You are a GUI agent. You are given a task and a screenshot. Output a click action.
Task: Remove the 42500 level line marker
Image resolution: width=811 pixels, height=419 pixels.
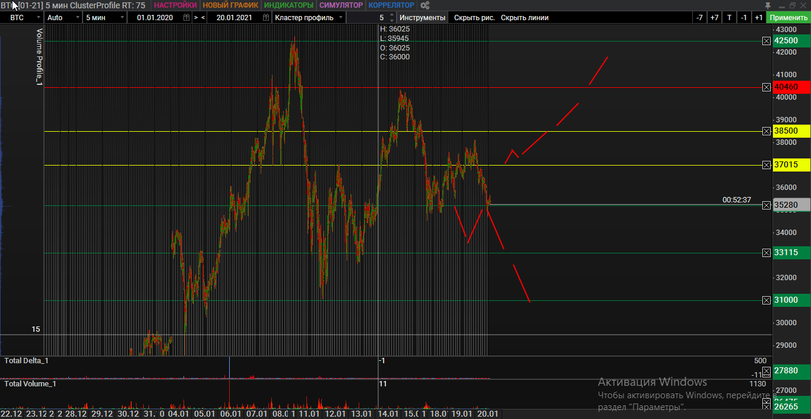coord(766,41)
